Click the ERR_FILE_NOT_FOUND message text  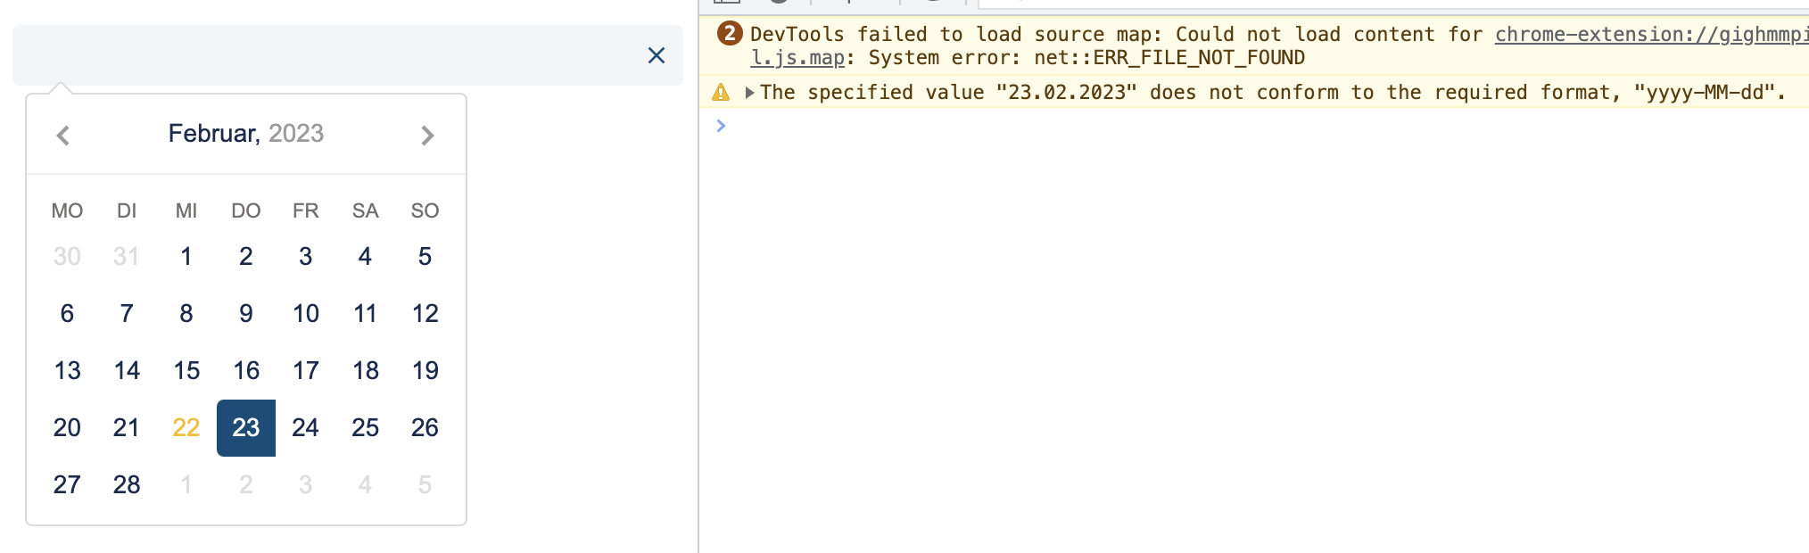tap(1169, 58)
